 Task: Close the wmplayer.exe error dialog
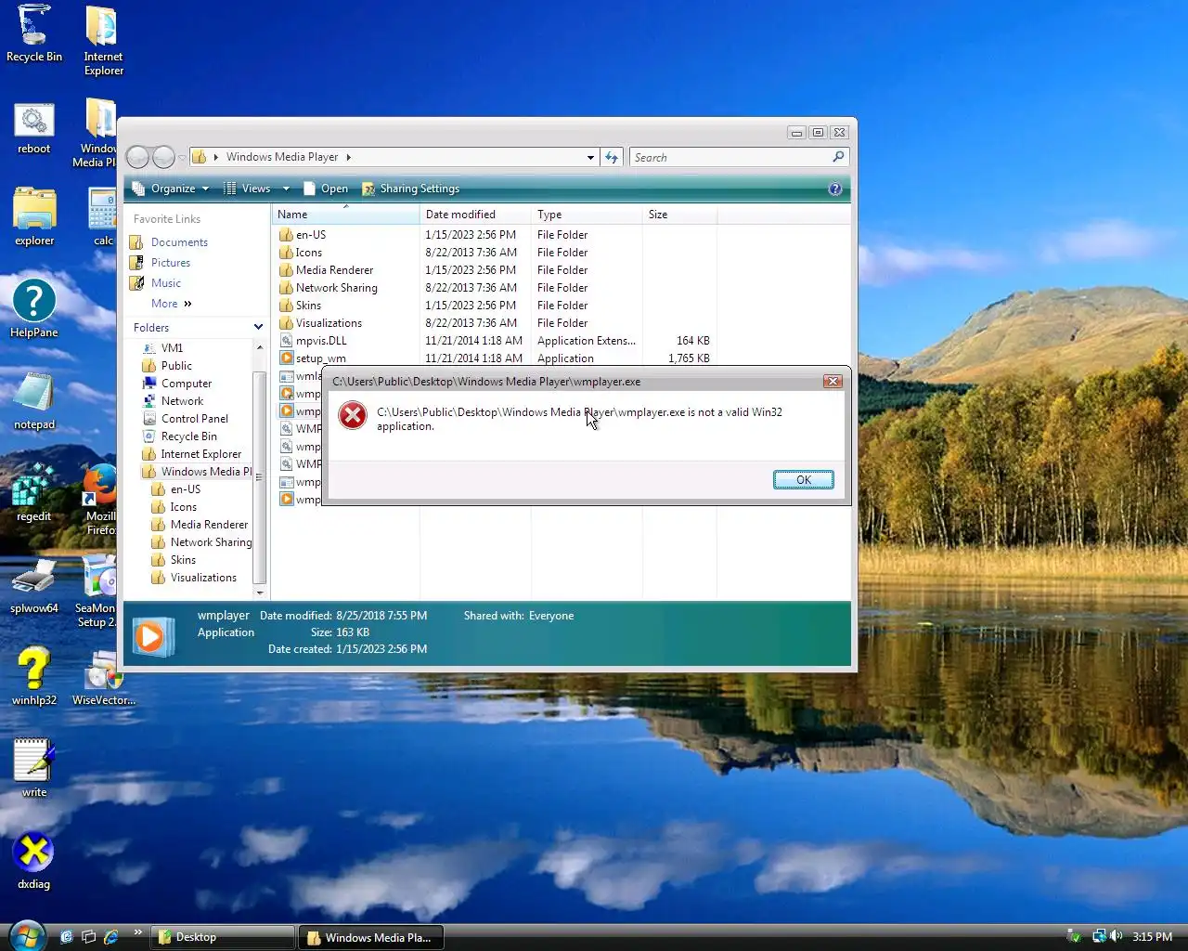[x=833, y=381]
